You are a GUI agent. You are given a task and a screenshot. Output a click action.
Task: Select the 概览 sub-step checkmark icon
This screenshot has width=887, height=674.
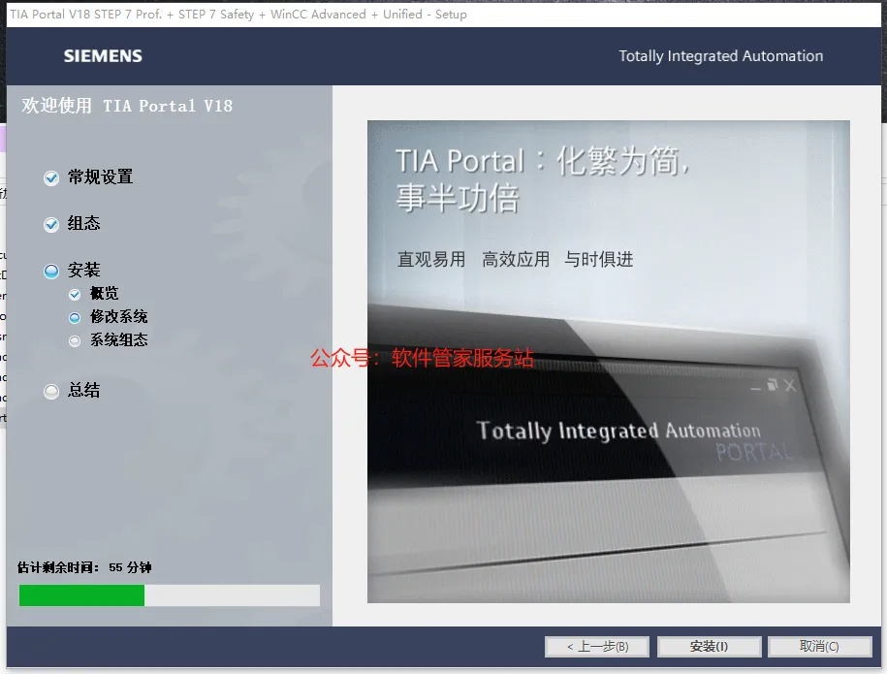75,294
